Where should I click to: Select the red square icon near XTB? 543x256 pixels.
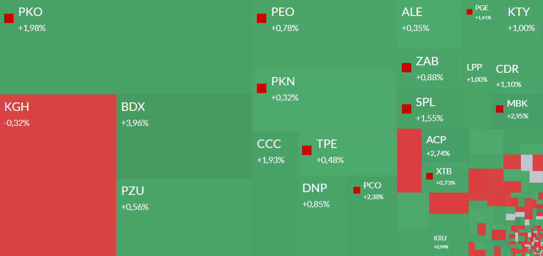click(x=430, y=176)
